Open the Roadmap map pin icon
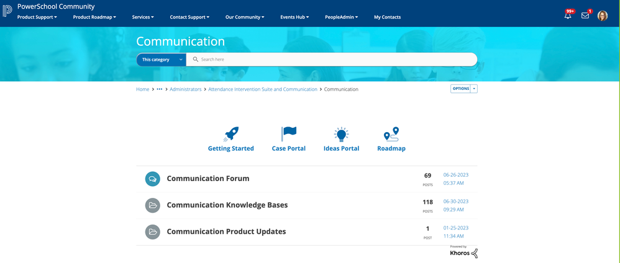620x263 pixels. [391, 134]
